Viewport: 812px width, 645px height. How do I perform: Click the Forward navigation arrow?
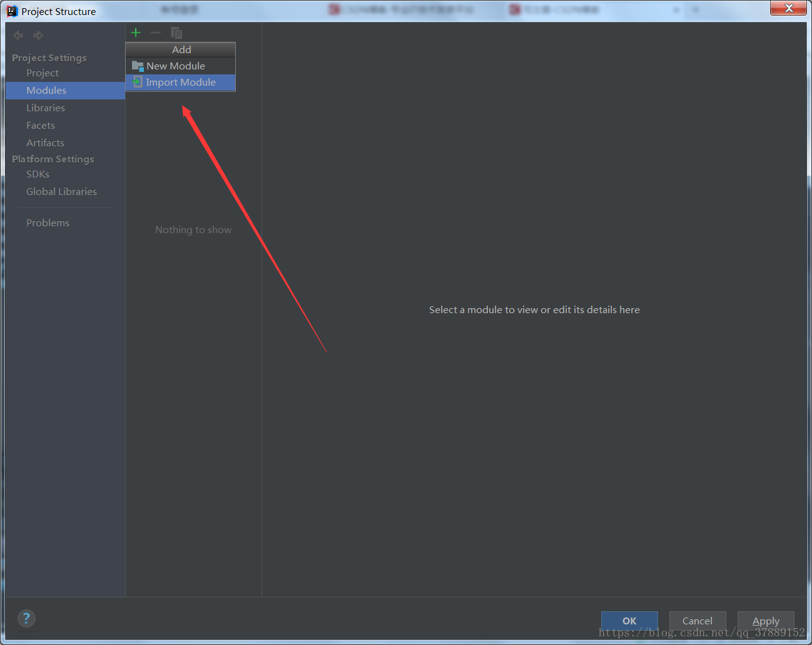38,36
